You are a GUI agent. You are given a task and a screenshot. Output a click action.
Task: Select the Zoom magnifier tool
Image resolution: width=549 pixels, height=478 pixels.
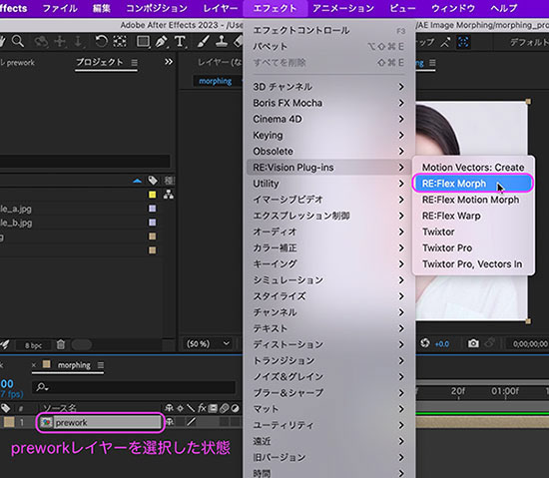coord(18,42)
